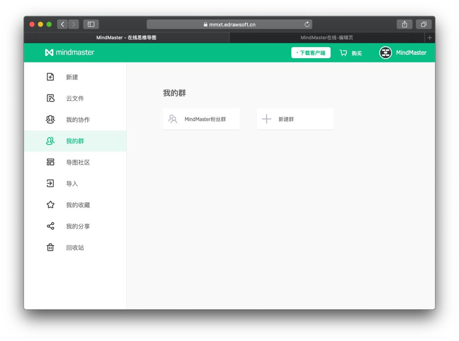Viewport: 459px width, 341px height.
Task: Click the share nodes icon
Action: coord(50,226)
